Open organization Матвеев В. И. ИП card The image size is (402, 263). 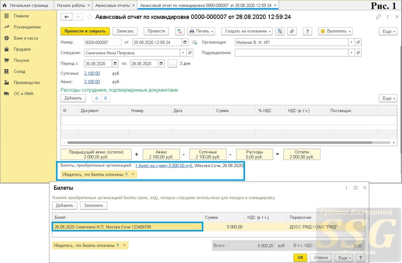tap(358, 42)
